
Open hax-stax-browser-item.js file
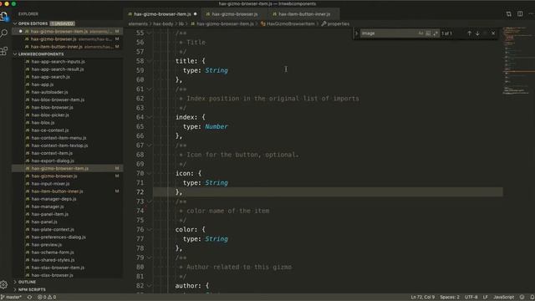(x=58, y=268)
